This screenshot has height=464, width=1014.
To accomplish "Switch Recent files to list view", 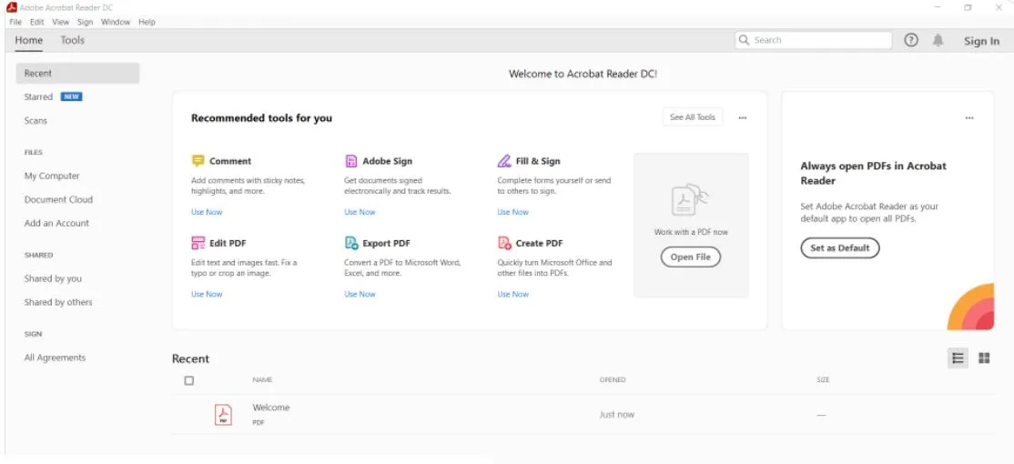I will [x=958, y=358].
